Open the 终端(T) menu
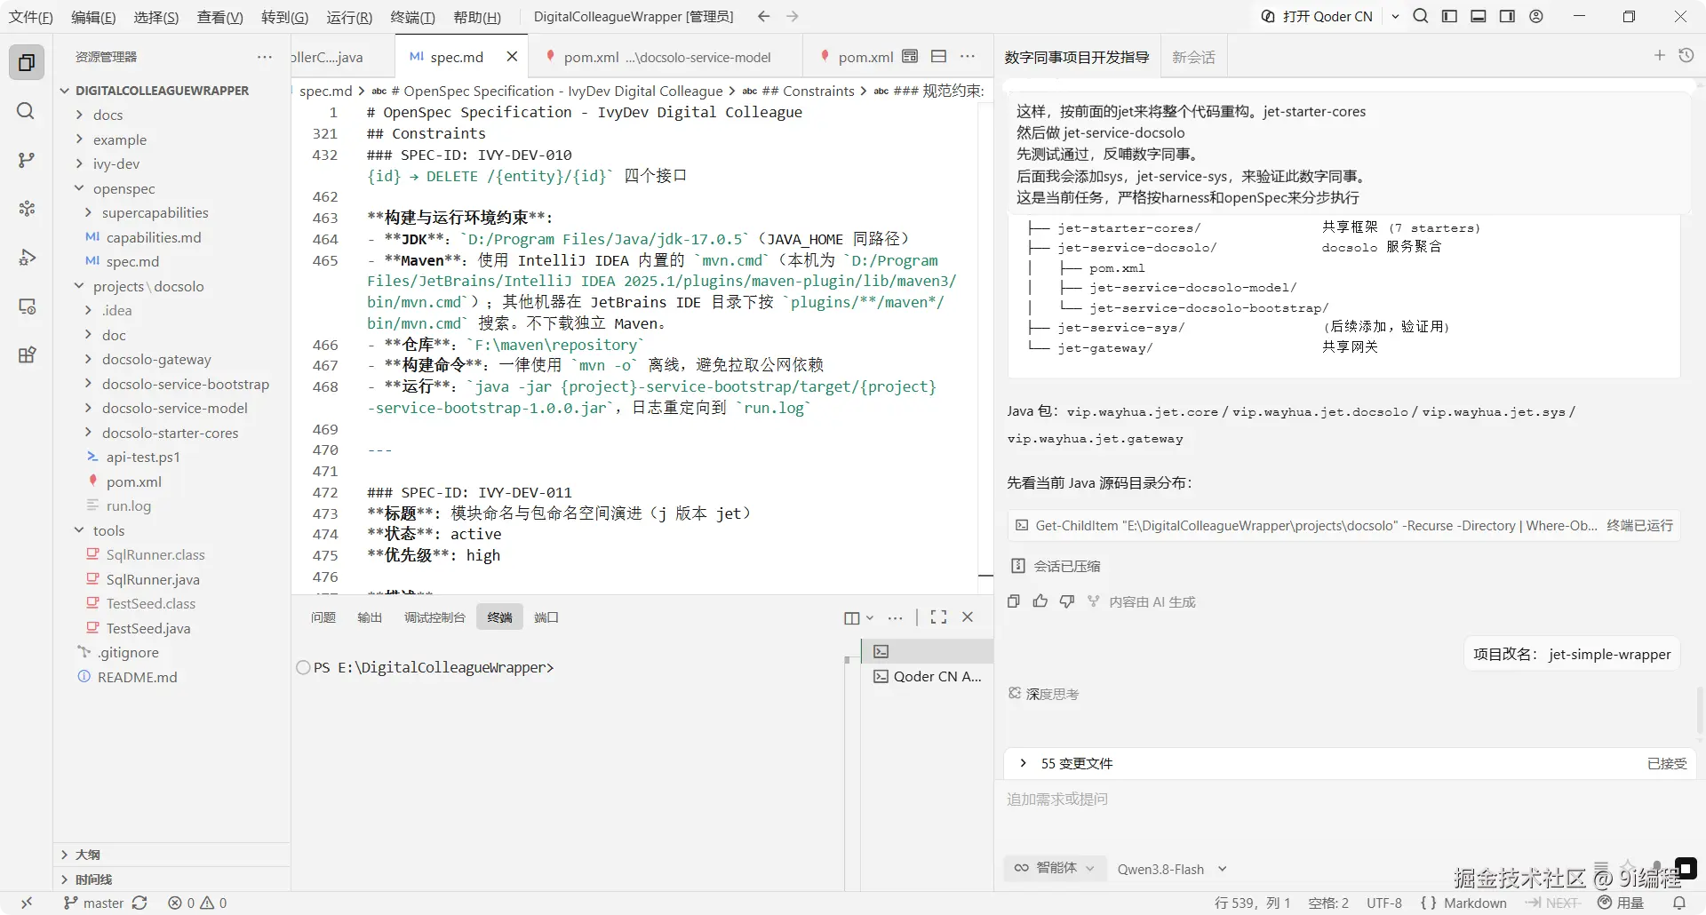The width and height of the screenshot is (1706, 915). click(x=412, y=17)
